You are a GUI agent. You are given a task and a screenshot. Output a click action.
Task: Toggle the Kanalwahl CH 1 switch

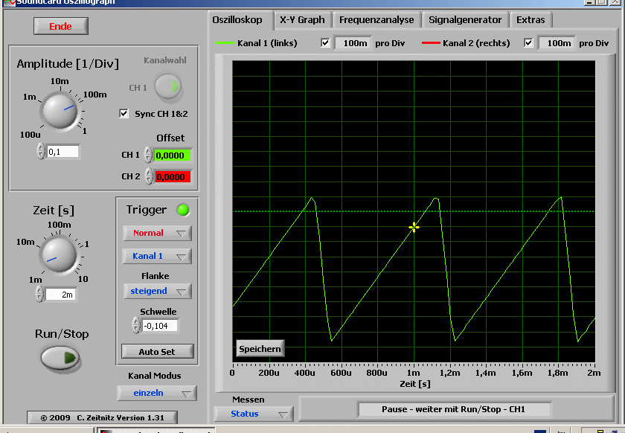168,86
